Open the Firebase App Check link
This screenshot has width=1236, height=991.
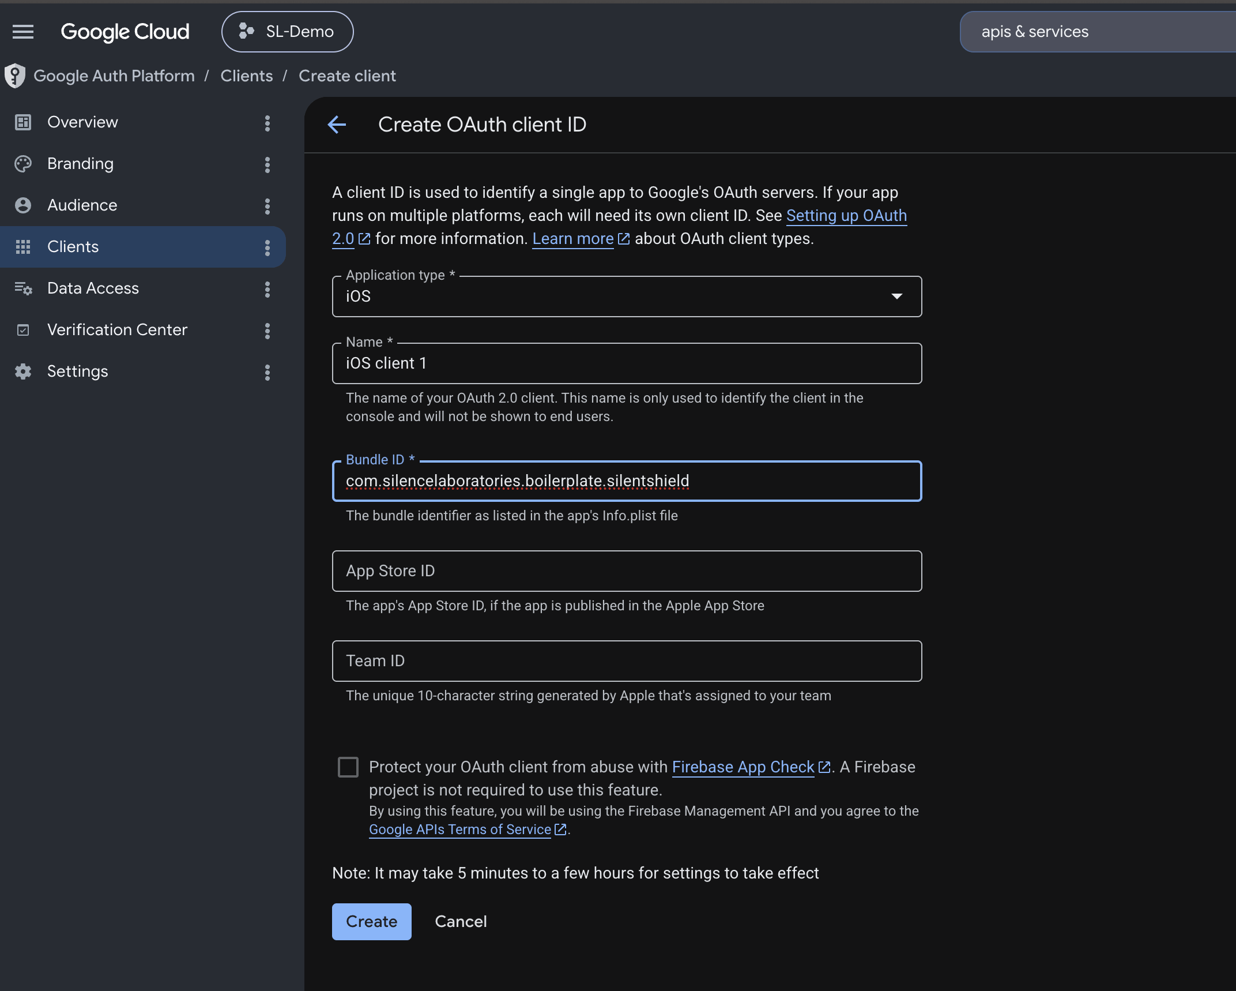[x=743, y=767]
